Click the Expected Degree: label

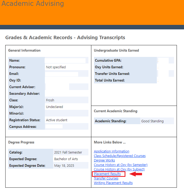[23, 159]
